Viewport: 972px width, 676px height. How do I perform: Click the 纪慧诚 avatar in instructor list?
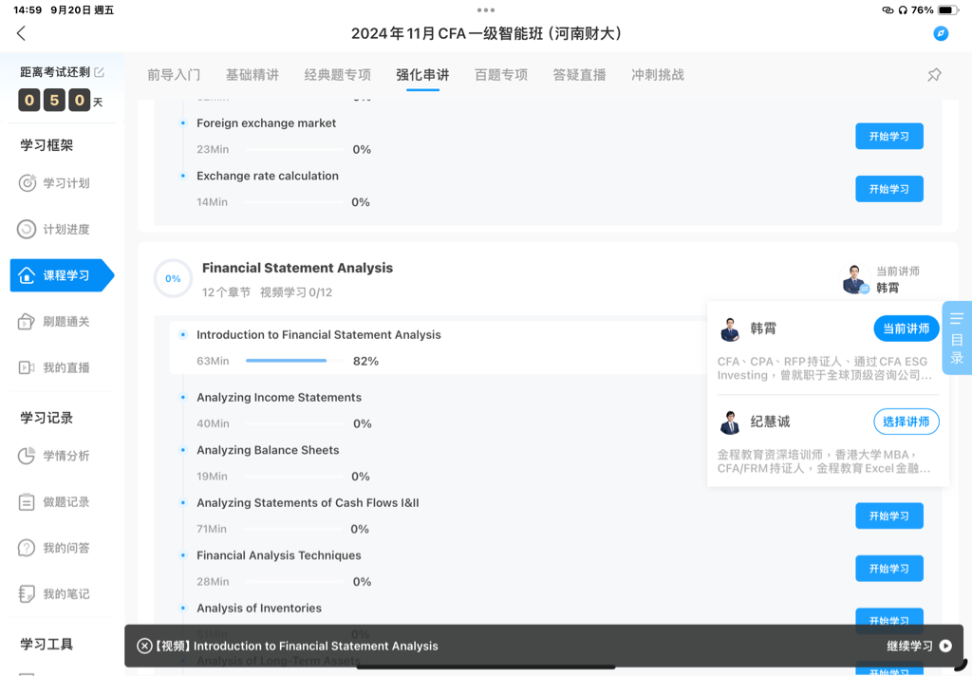[730, 422]
